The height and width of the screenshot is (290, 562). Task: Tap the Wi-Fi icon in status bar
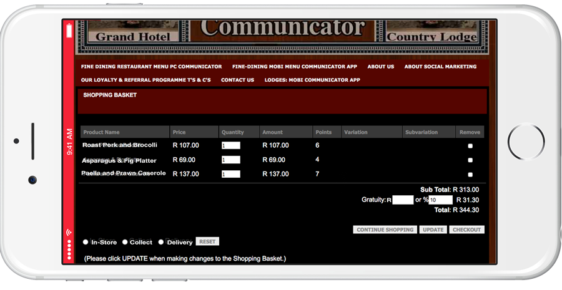[x=69, y=233]
